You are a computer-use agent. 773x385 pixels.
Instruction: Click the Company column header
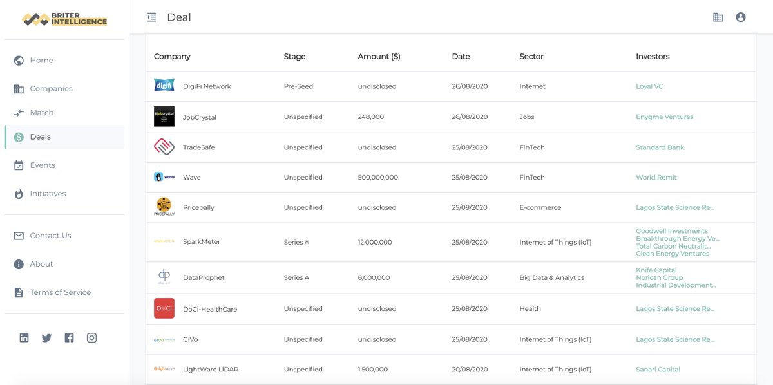172,57
